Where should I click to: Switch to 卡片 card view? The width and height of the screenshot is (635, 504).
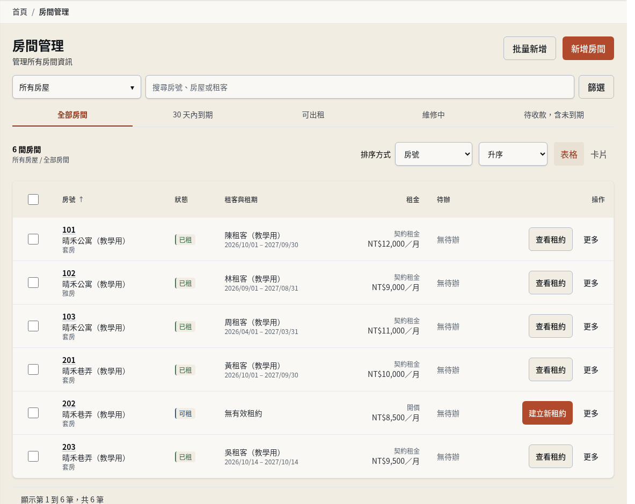point(598,154)
